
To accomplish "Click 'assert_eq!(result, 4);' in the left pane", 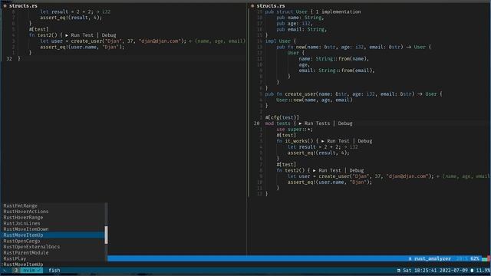I will [71, 18].
